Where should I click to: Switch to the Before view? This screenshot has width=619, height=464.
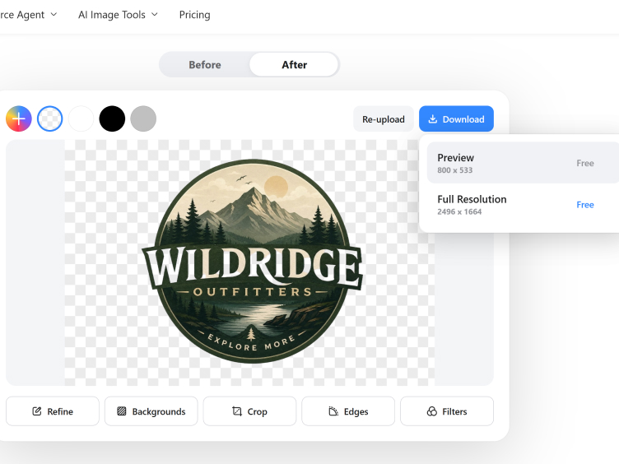pyautogui.click(x=204, y=65)
